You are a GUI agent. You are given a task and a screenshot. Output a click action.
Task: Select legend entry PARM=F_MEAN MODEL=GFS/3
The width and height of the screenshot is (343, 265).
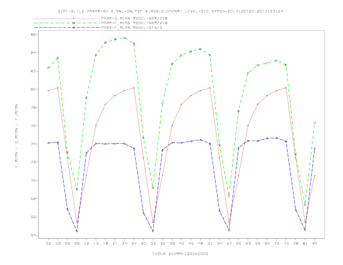click(132, 28)
